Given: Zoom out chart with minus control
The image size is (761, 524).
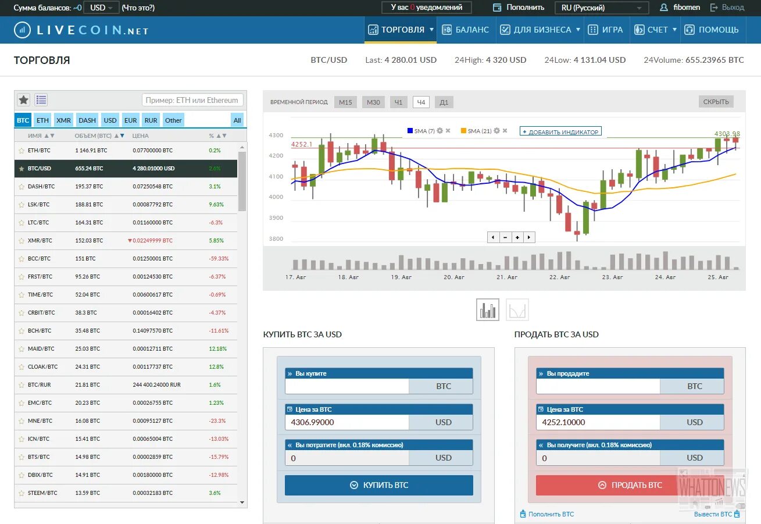Looking at the screenshot, I should coord(505,237).
